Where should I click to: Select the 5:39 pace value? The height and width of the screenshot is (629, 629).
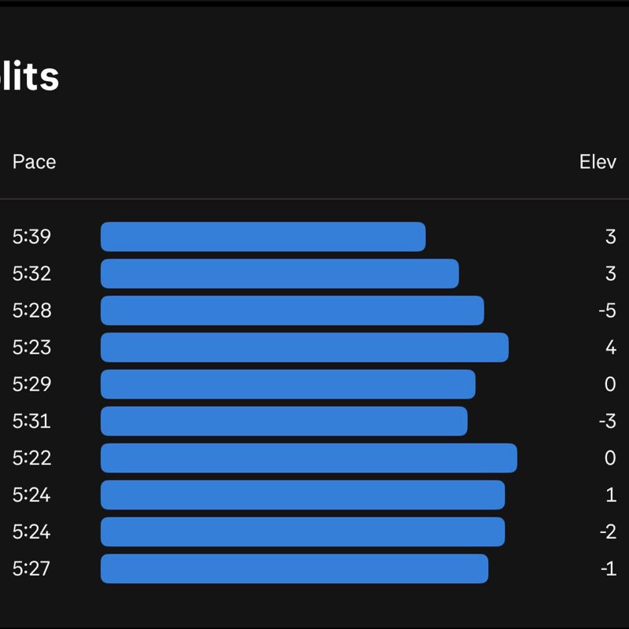31,237
